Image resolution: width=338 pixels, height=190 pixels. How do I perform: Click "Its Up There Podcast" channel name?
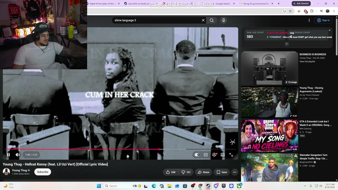309,95
